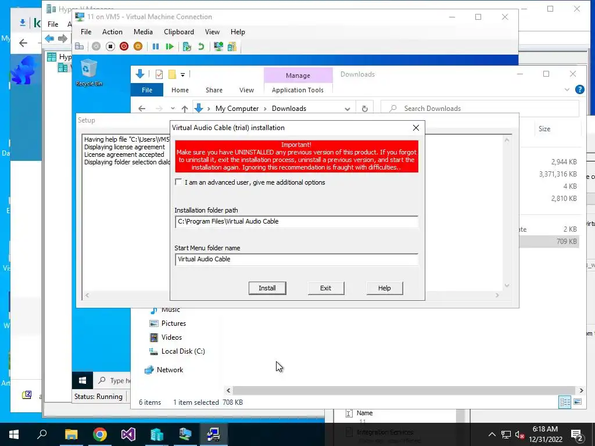Expand the Explorer ribbon chevron

[x=567, y=90]
